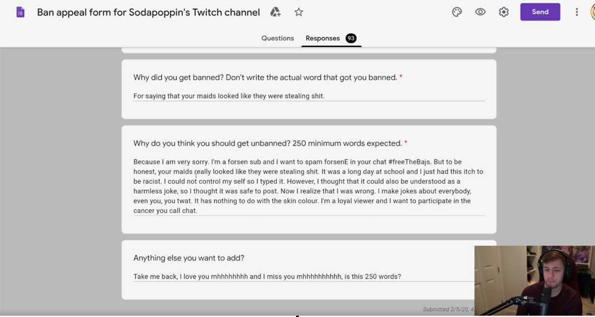Image resolution: width=595 pixels, height=317 pixels.
Task: Open form settings gear
Action: pos(504,12)
